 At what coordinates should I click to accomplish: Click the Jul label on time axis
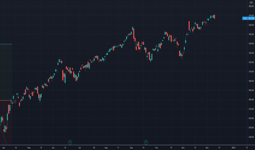click(80, 148)
